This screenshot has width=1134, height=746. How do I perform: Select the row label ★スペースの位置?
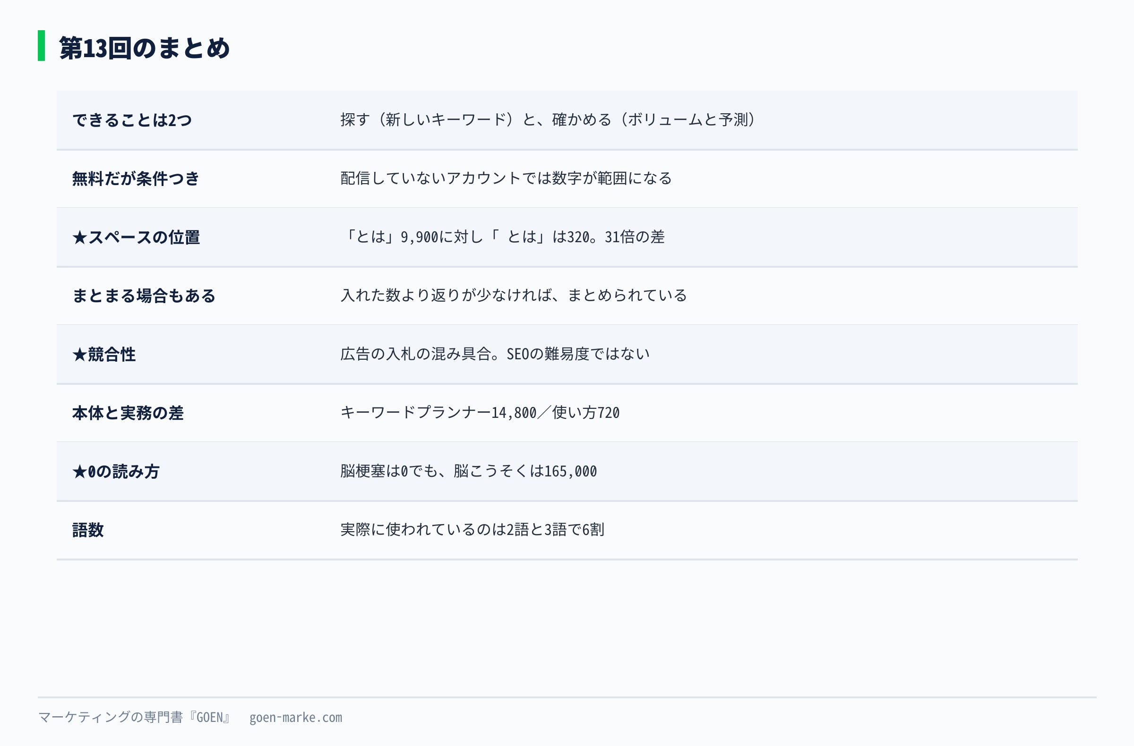coord(136,237)
